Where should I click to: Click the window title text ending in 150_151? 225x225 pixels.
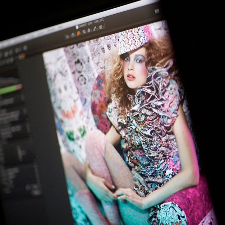click(x=92, y=23)
